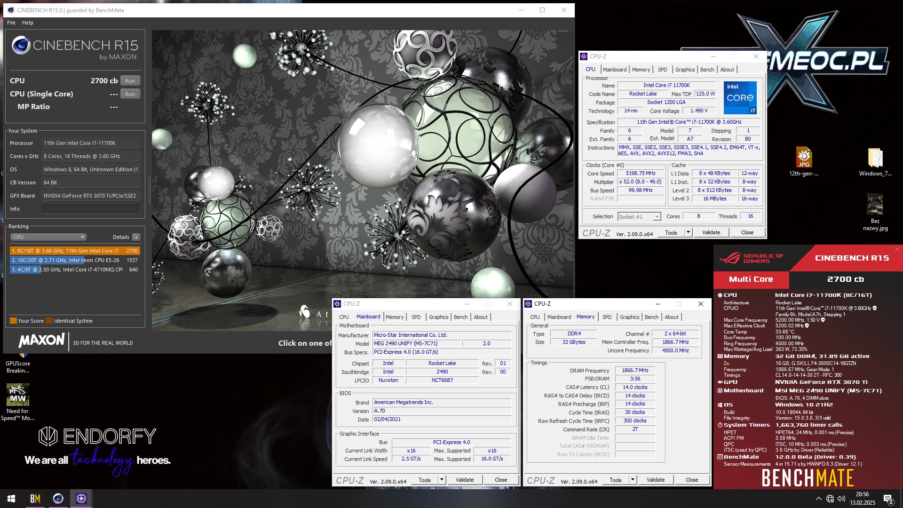Select the i7-4710MQ 640 ranking entry

[x=75, y=270]
